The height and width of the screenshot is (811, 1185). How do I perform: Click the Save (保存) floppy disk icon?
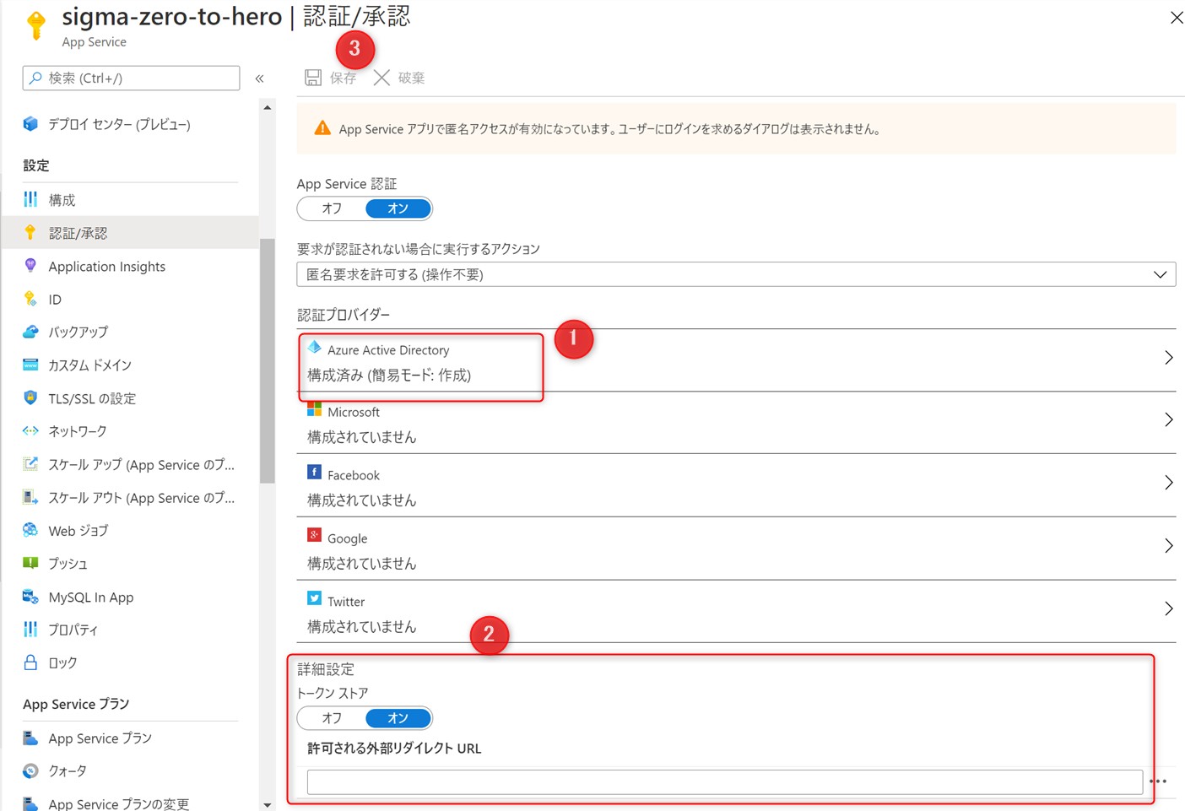(313, 78)
